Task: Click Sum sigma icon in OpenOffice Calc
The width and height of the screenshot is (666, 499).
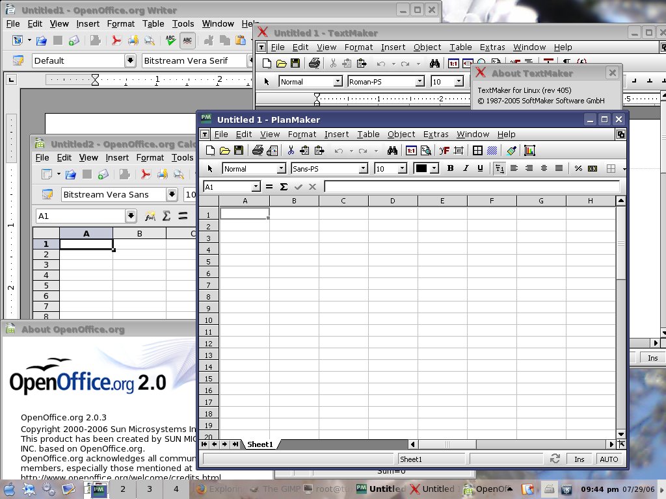Action: click(166, 216)
